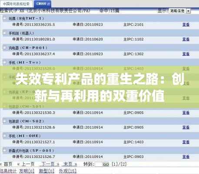Switch to the 中国专利表格检索 tab
Viewport: 199px width, 174px height.
[16, 4]
